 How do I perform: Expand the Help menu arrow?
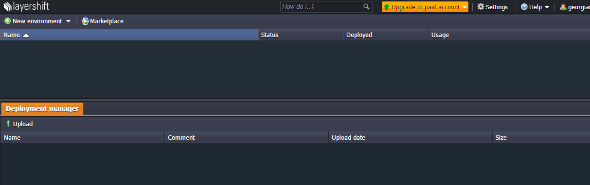tap(547, 7)
